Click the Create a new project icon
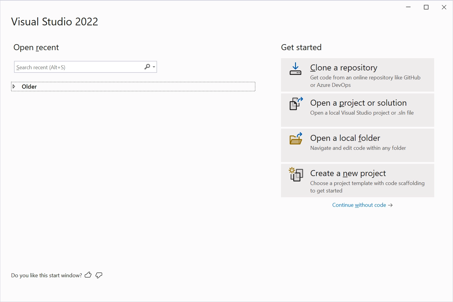453x302 pixels. 296,174
